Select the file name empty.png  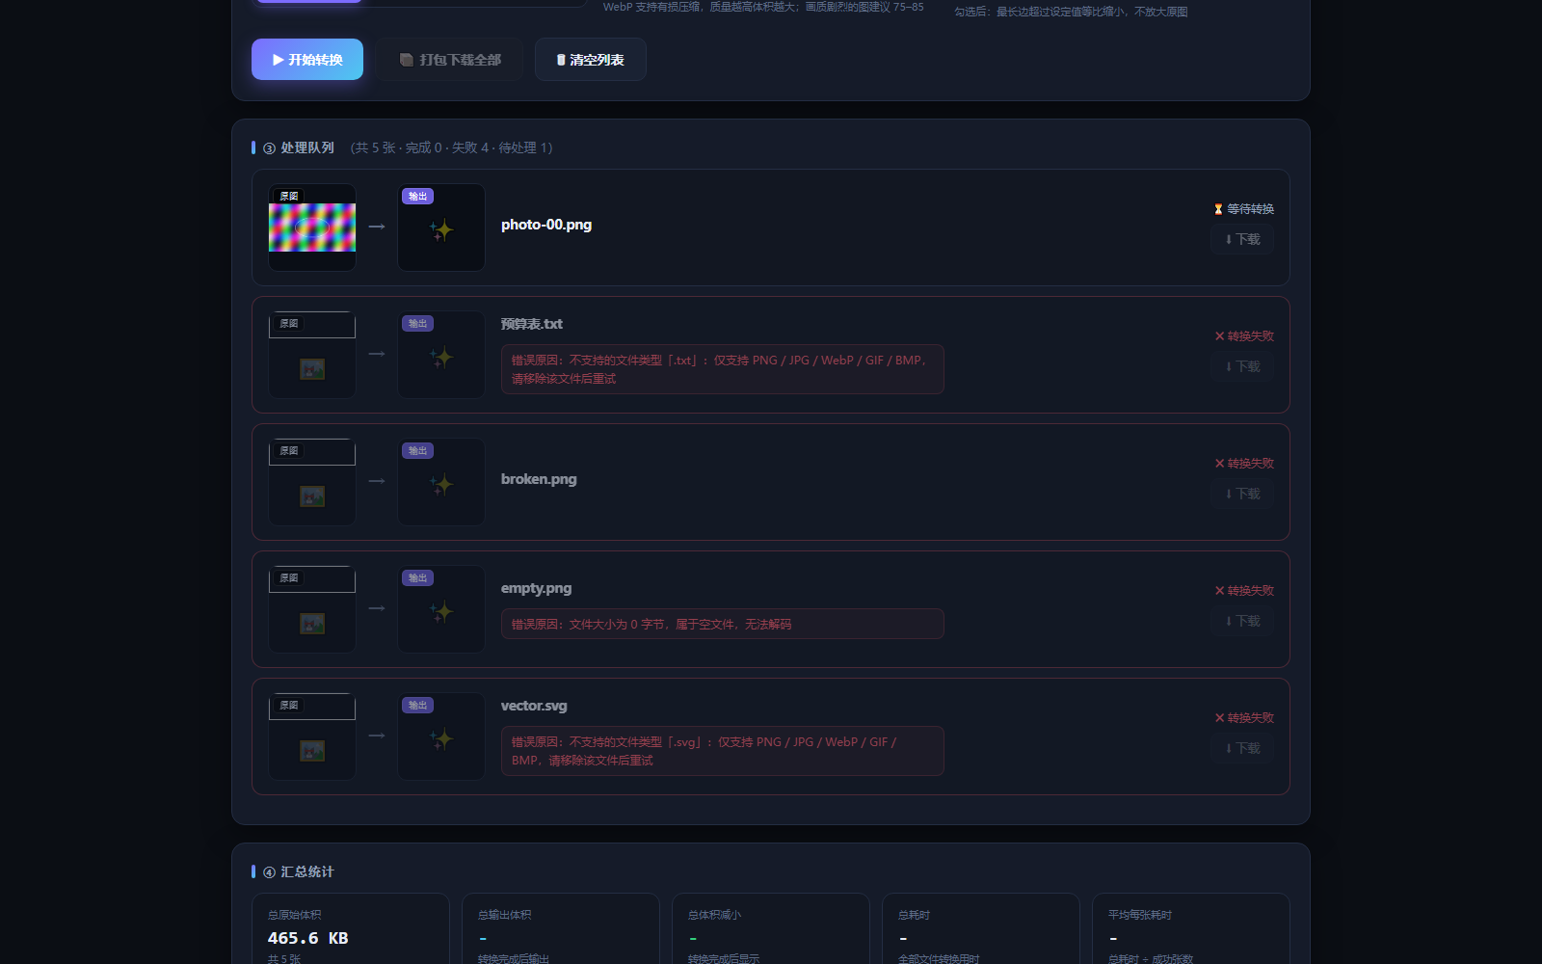pos(536,588)
